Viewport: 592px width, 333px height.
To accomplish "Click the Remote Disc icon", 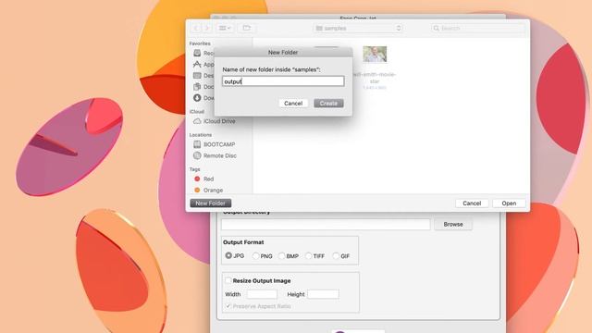I will [197, 155].
